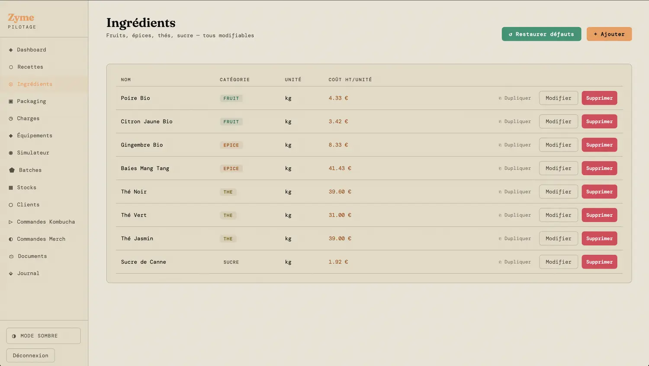
Task: Open the Équipements diamond icon
Action: 11,136
